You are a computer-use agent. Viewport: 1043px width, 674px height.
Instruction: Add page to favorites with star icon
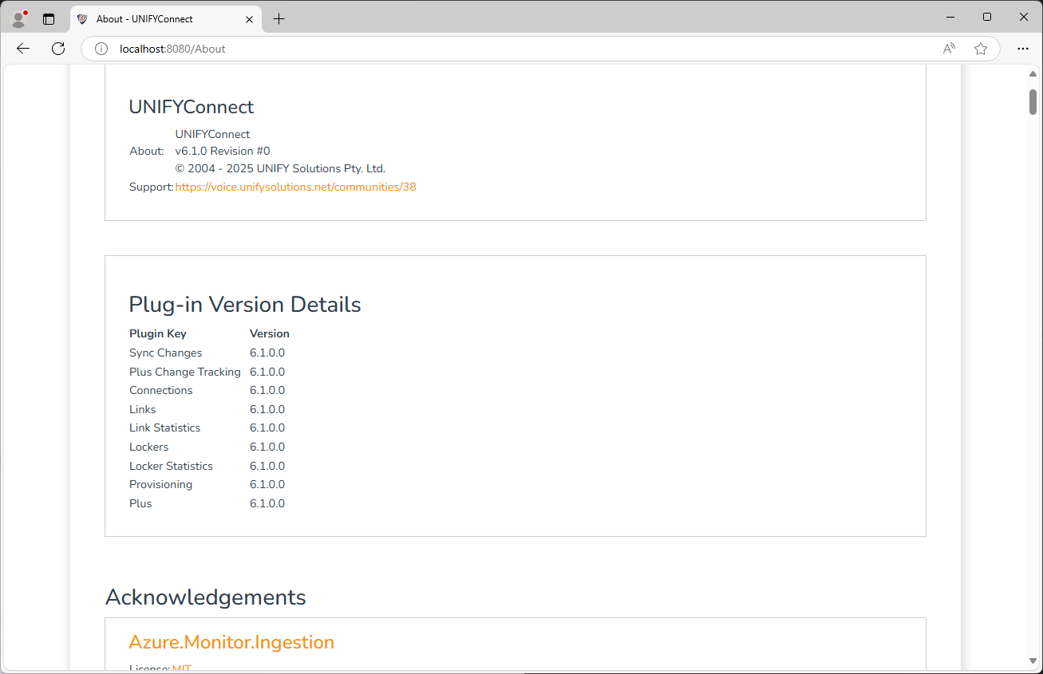point(981,49)
